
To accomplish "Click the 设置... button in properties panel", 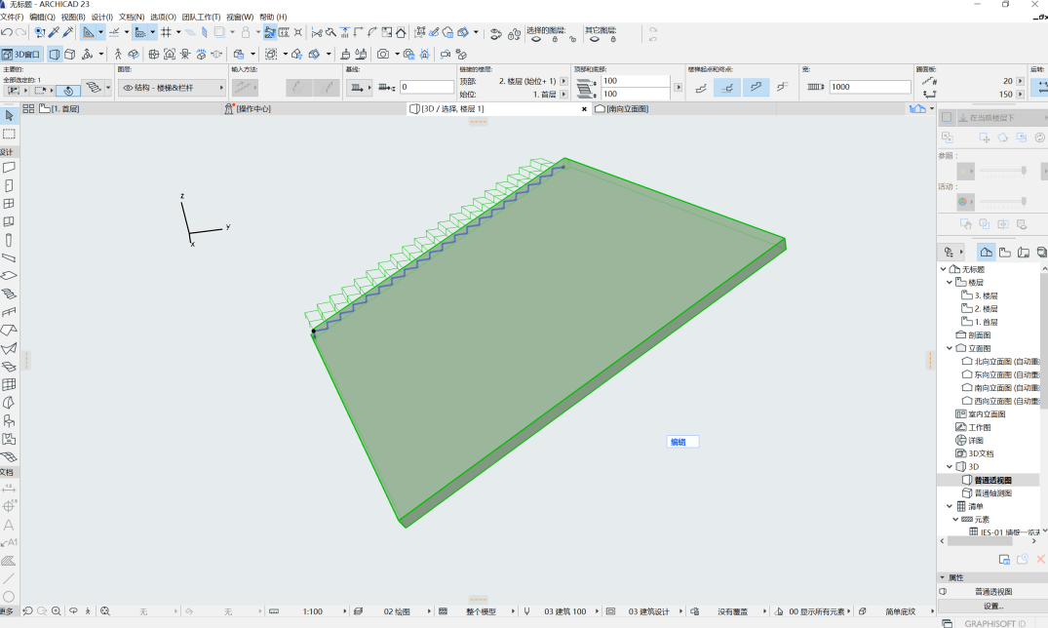I will tap(992, 606).
